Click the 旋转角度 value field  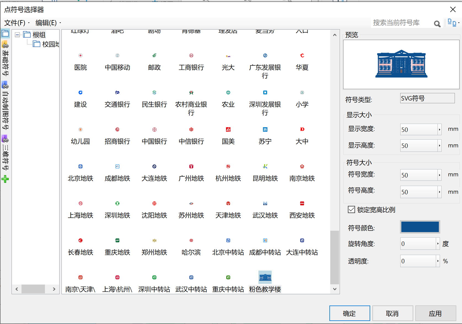pyautogui.click(x=418, y=244)
